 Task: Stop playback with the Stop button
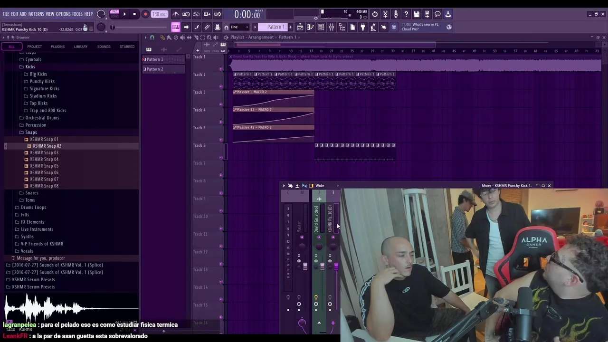coord(134,14)
